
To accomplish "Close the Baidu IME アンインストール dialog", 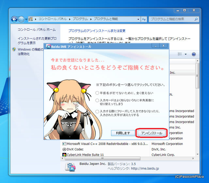I will 164,46.
